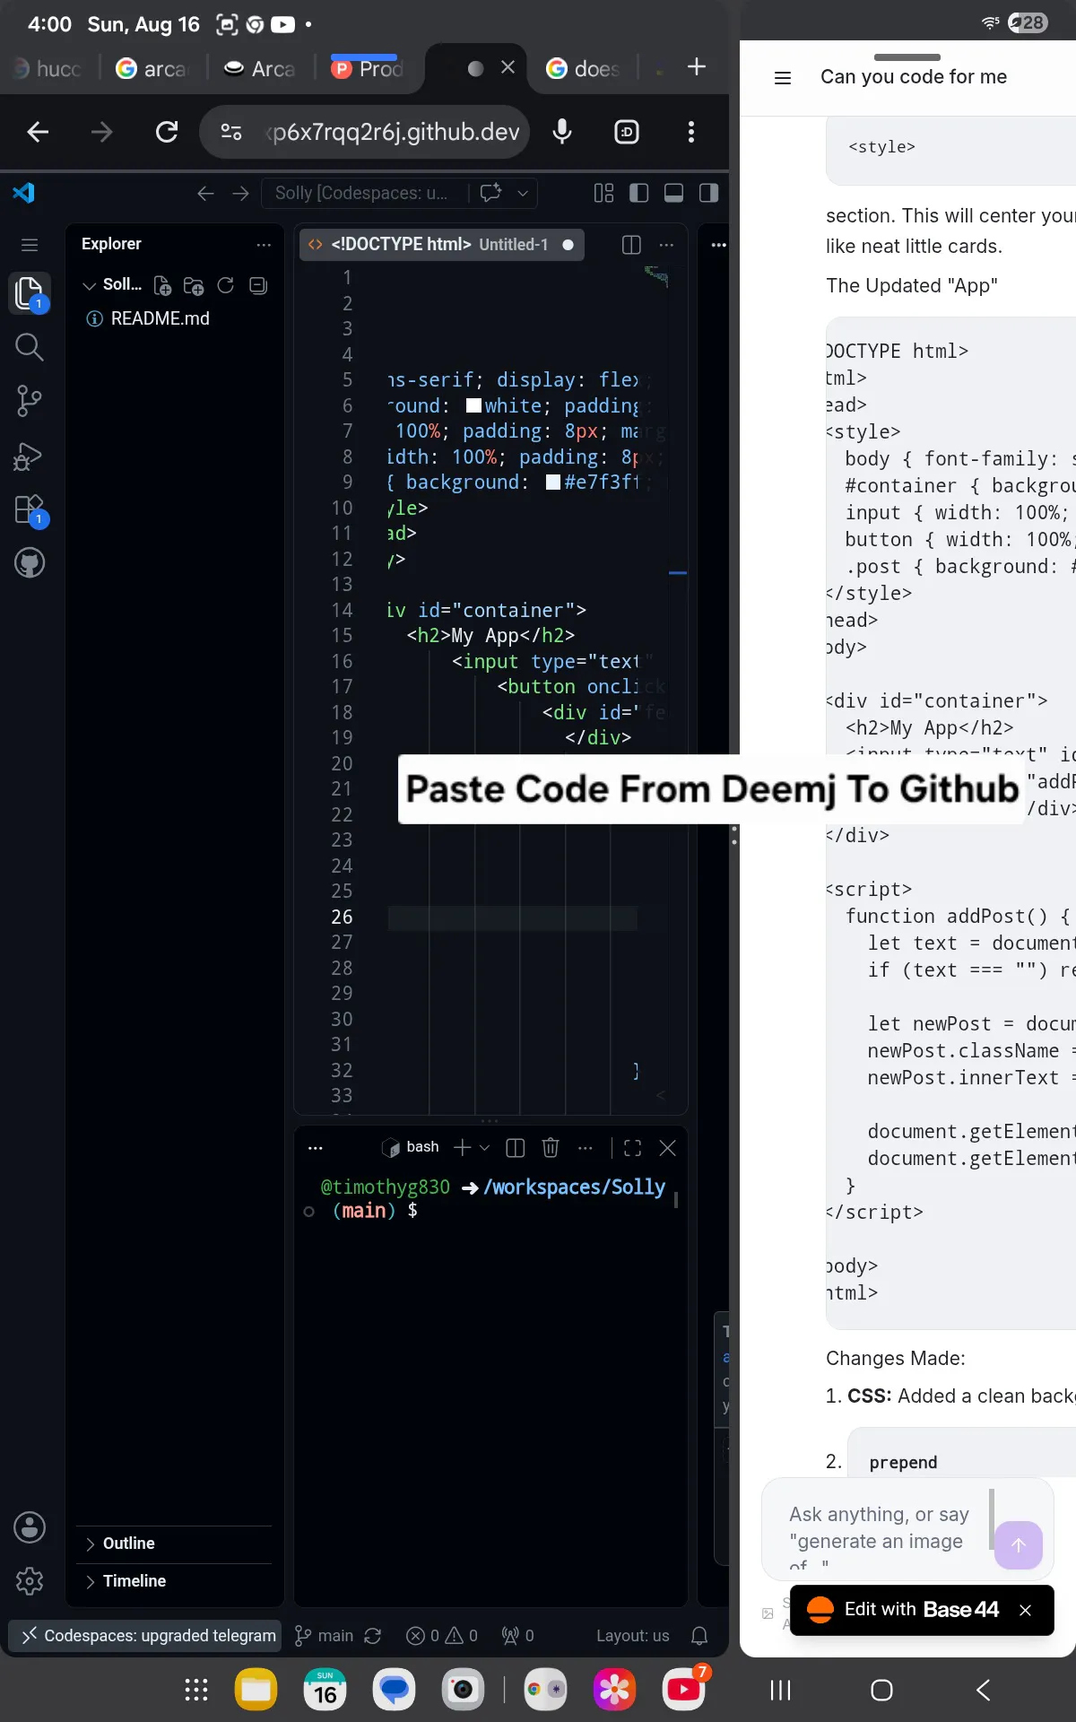Open the Manage gear icon
This screenshot has height=1722, width=1076.
30,1580
